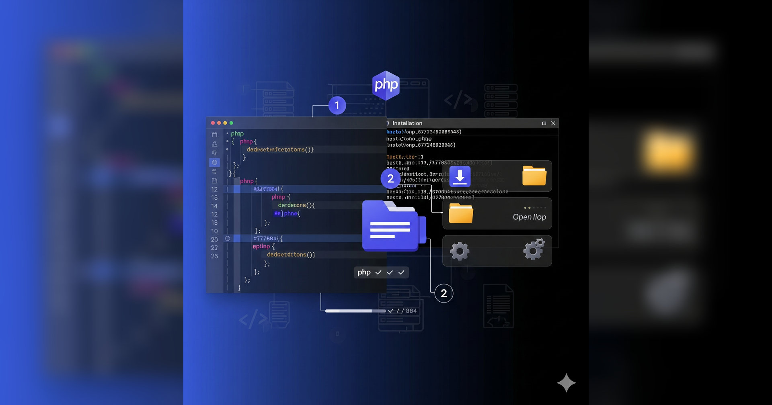Click the #777BB4{ code line
The height and width of the screenshot is (405, 772).
tap(268, 239)
